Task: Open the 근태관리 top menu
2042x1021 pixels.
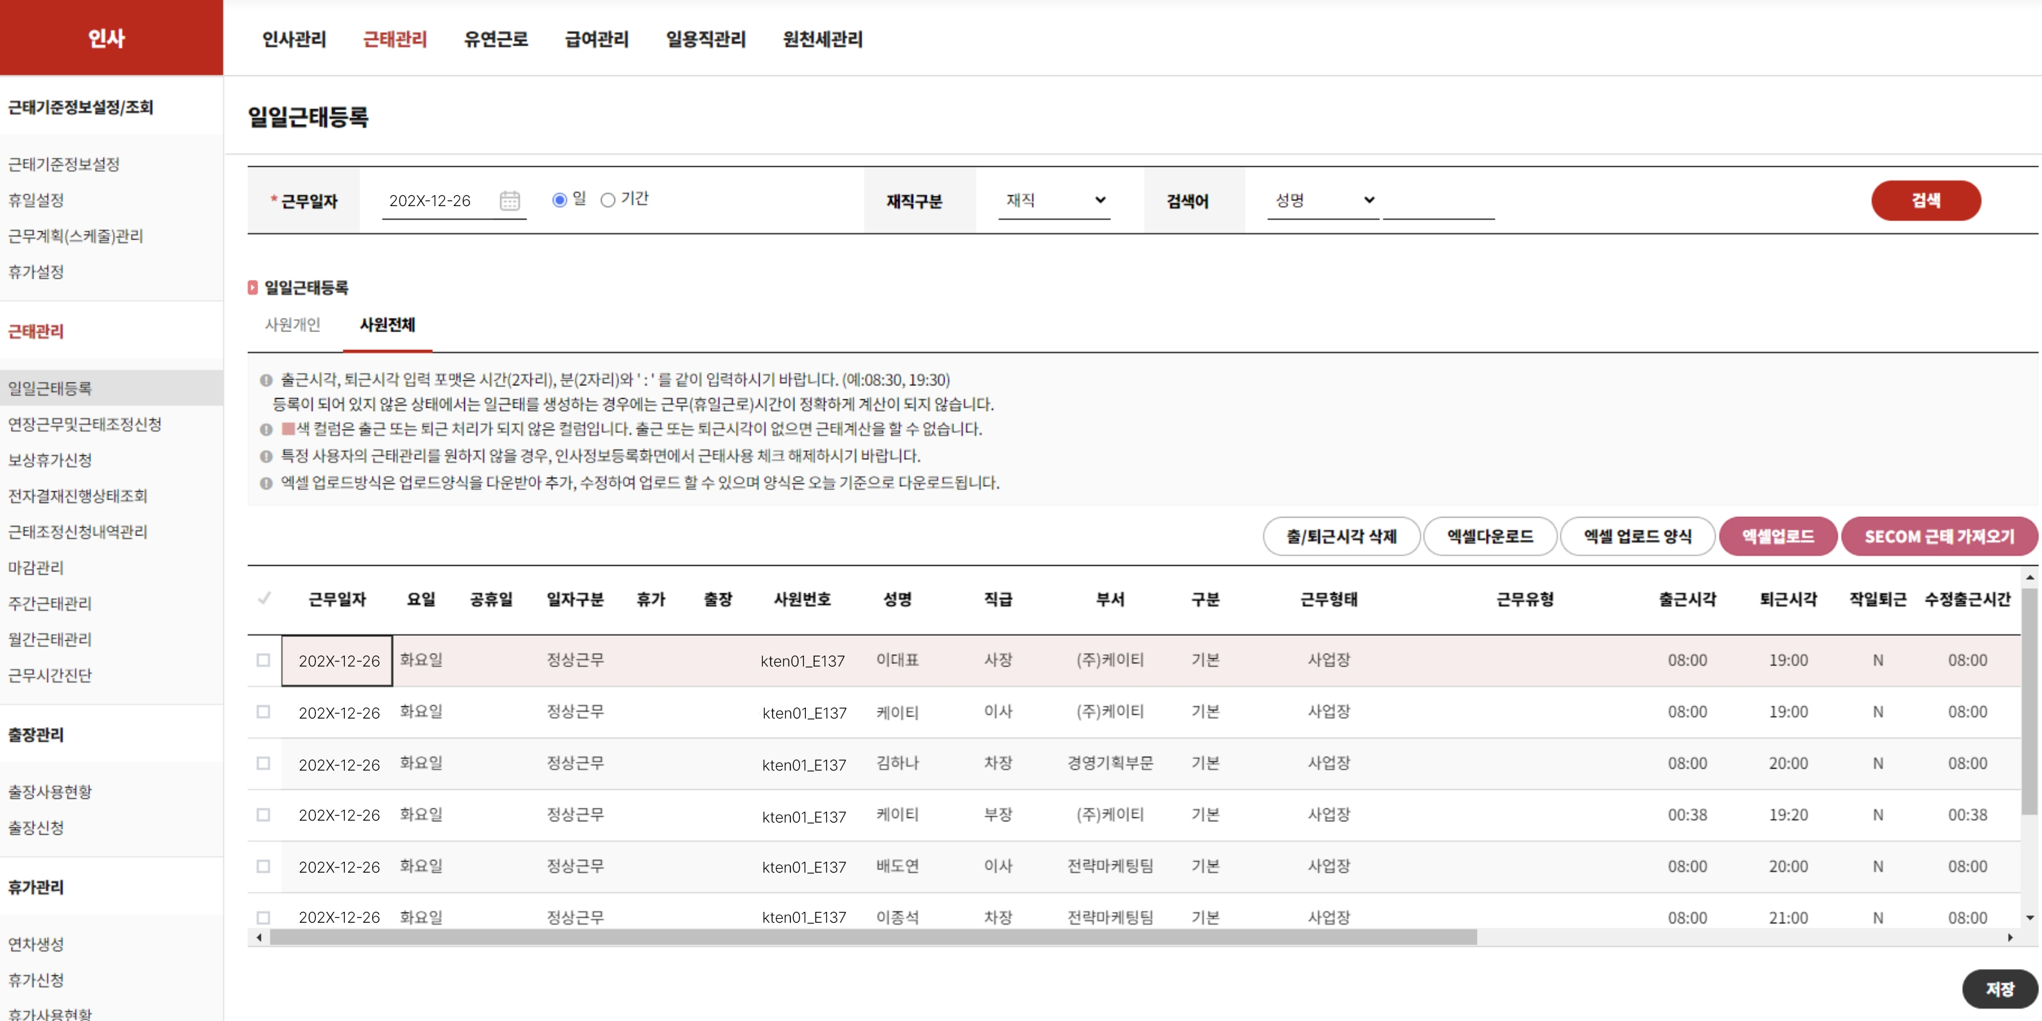Action: 395,39
